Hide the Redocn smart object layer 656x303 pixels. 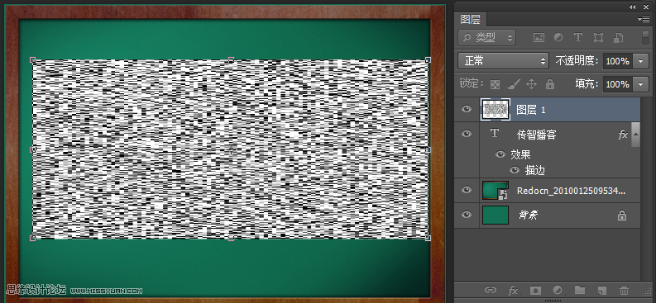click(x=467, y=190)
